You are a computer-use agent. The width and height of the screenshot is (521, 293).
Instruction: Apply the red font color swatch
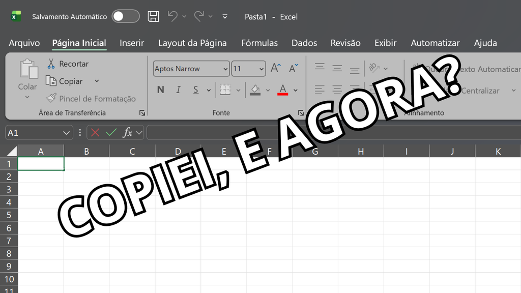[x=283, y=90]
